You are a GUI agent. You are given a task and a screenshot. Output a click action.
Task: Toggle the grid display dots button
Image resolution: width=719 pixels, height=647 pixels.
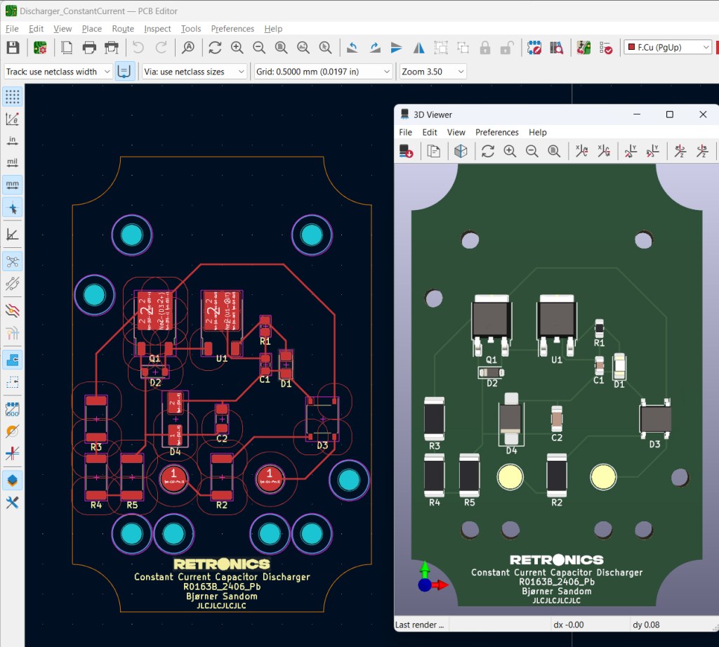(x=13, y=96)
